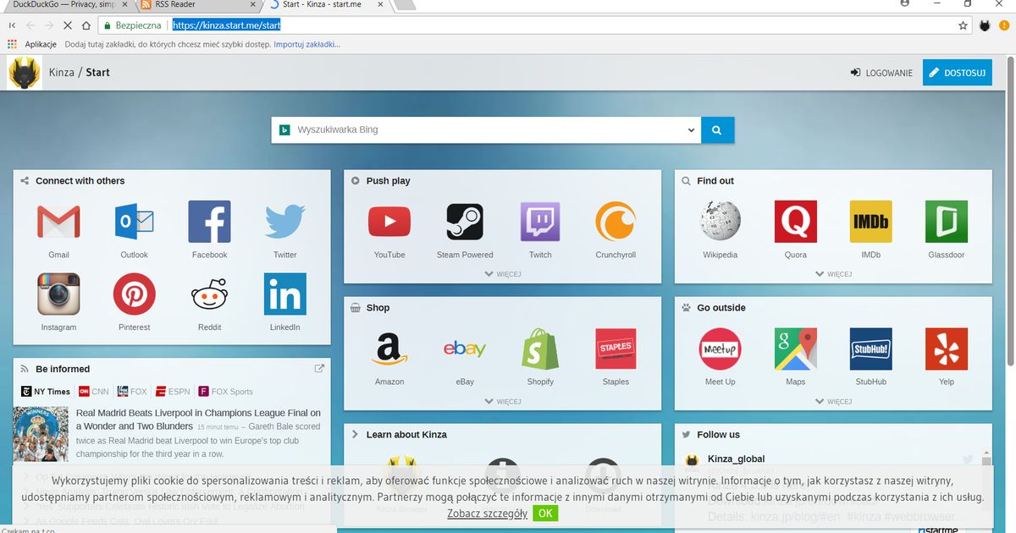Switch to the RSS Reader browser tab
Image resolution: width=1016 pixels, height=533 pixels.
(196, 4)
